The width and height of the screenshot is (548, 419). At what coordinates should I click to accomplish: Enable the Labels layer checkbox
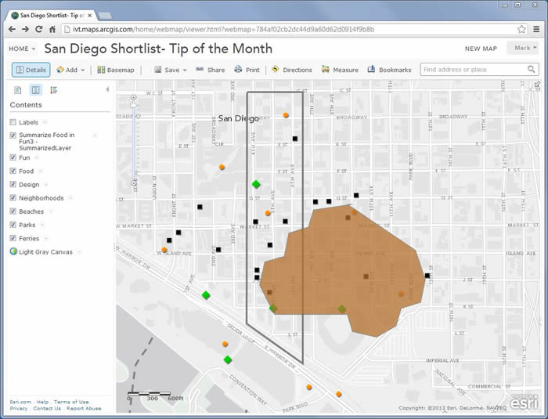pyautogui.click(x=13, y=122)
